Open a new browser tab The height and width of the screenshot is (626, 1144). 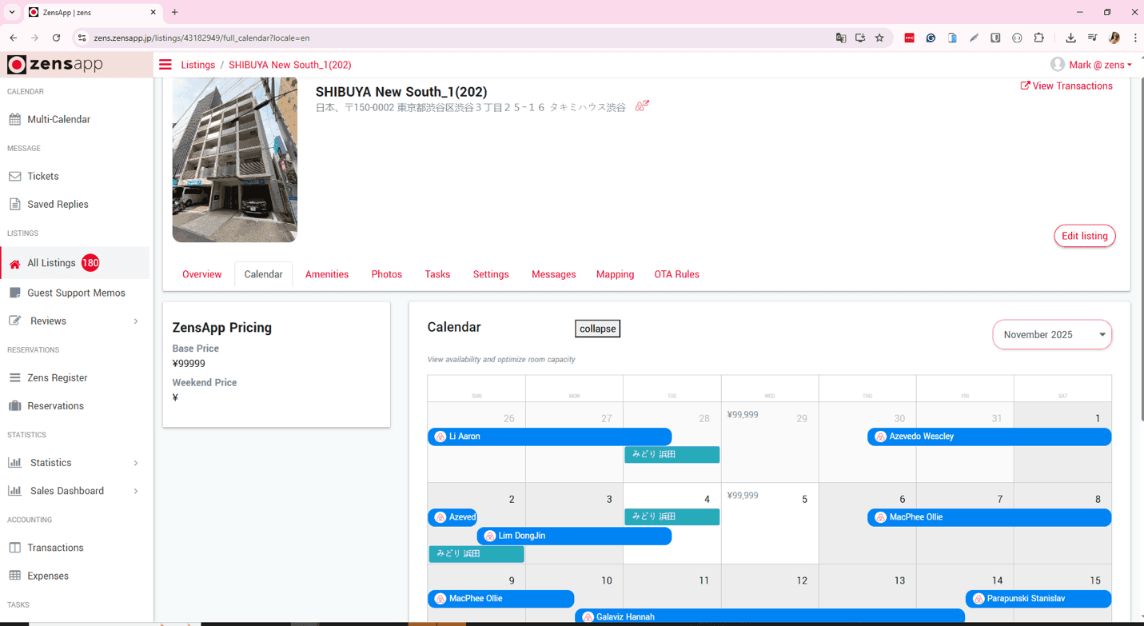point(174,12)
